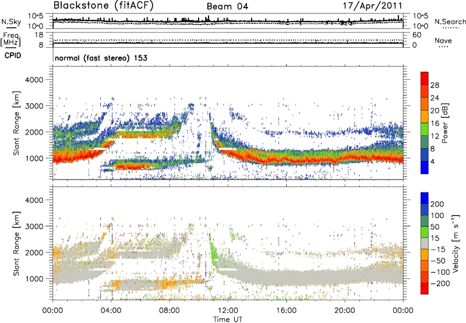Screen dimensions: 466x323
Task: Click the 'CPID' label
Action: click(13, 55)
